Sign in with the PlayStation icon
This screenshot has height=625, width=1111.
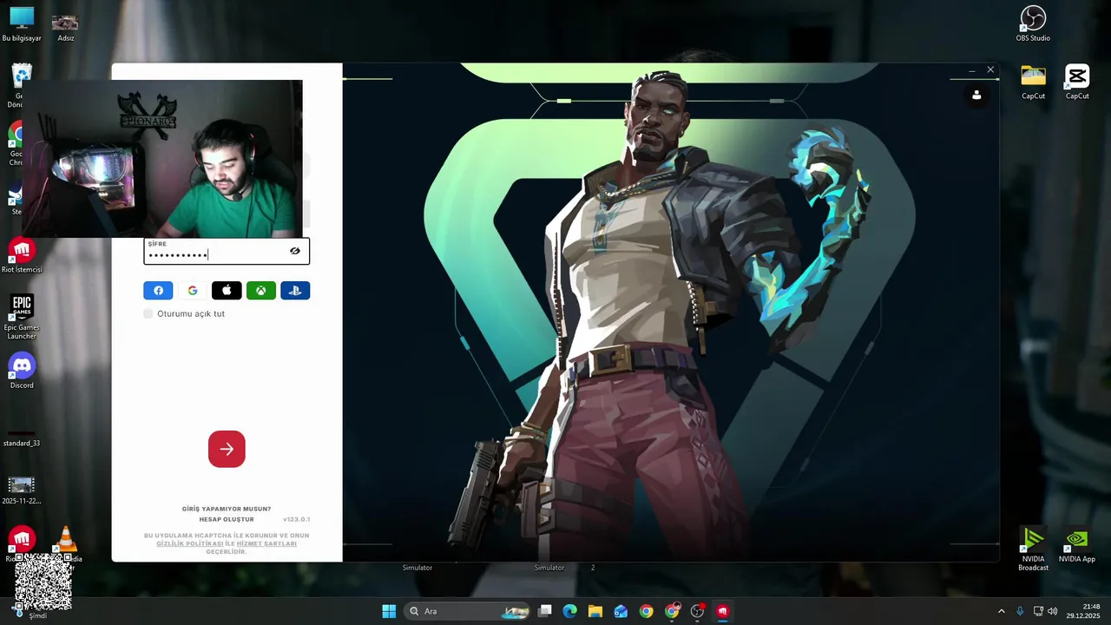(295, 291)
